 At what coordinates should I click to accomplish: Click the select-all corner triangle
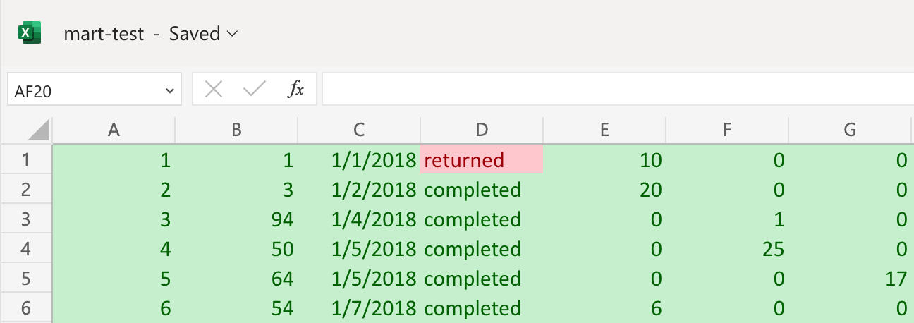coord(39,130)
